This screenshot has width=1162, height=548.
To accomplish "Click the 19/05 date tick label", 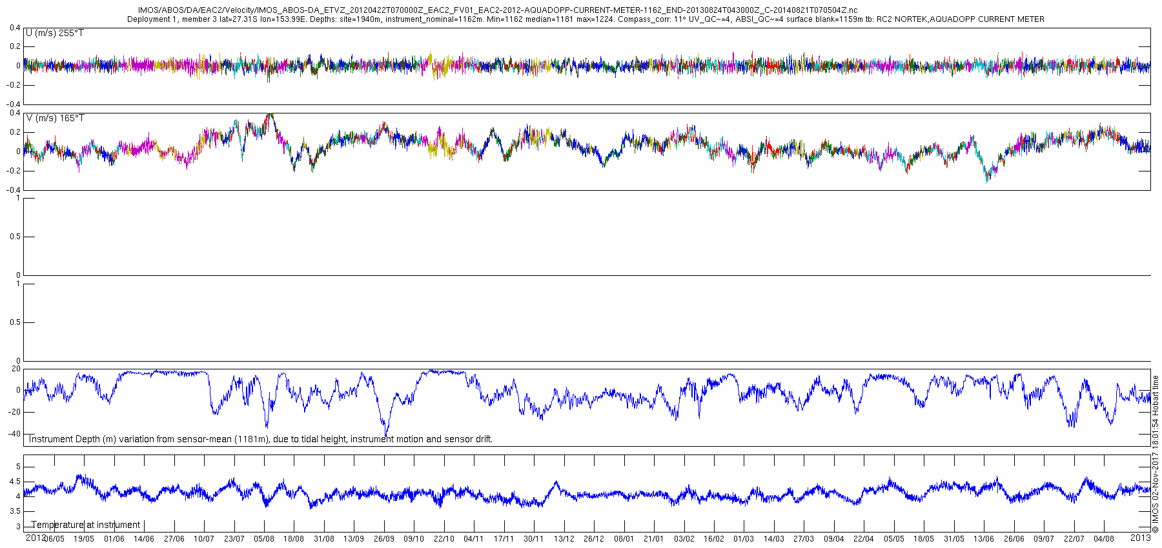I will pyautogui.click(x=83, y=539).
